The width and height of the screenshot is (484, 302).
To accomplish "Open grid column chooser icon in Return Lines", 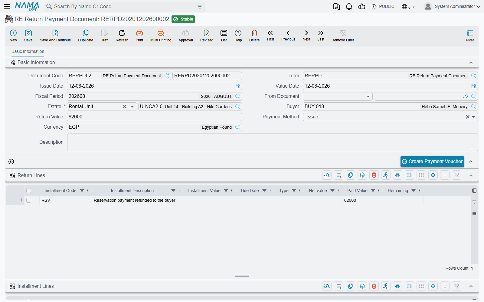I will (x=474, y=191).
